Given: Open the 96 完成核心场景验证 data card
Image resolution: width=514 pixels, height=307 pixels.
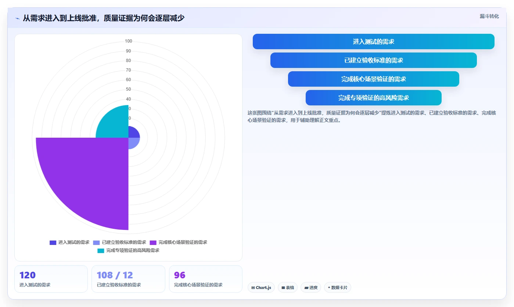Looking at the screenshot, I should (x=205, y=279).
